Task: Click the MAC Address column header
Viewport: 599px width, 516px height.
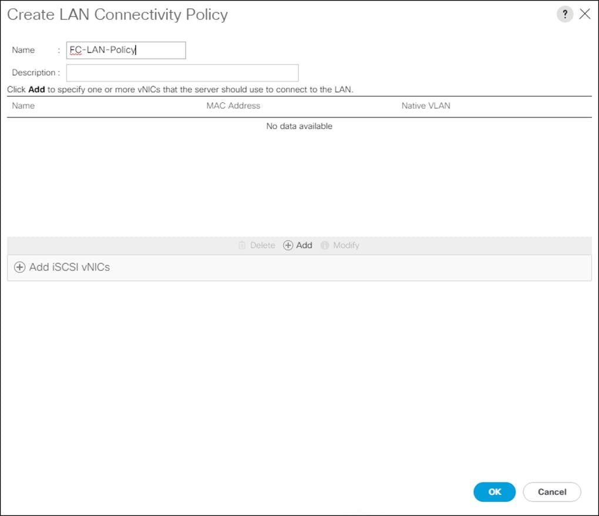Action: (x=233, y=106)
